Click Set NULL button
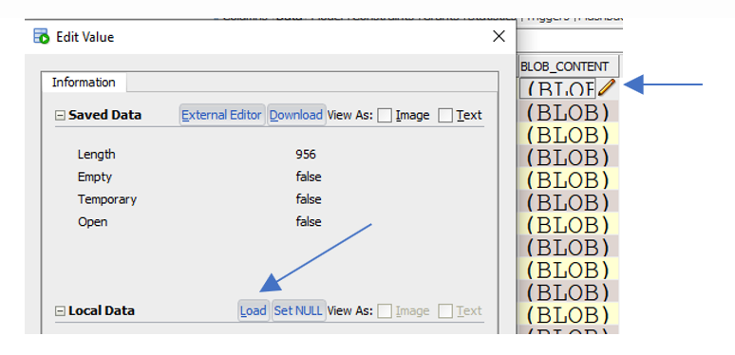Viewport: 735px width, 355px height. (x=298, y=310)
